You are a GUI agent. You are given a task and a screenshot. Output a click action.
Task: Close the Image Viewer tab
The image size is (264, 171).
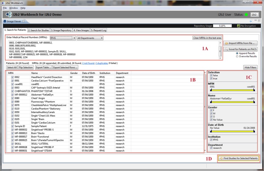(x=24, y=22)
